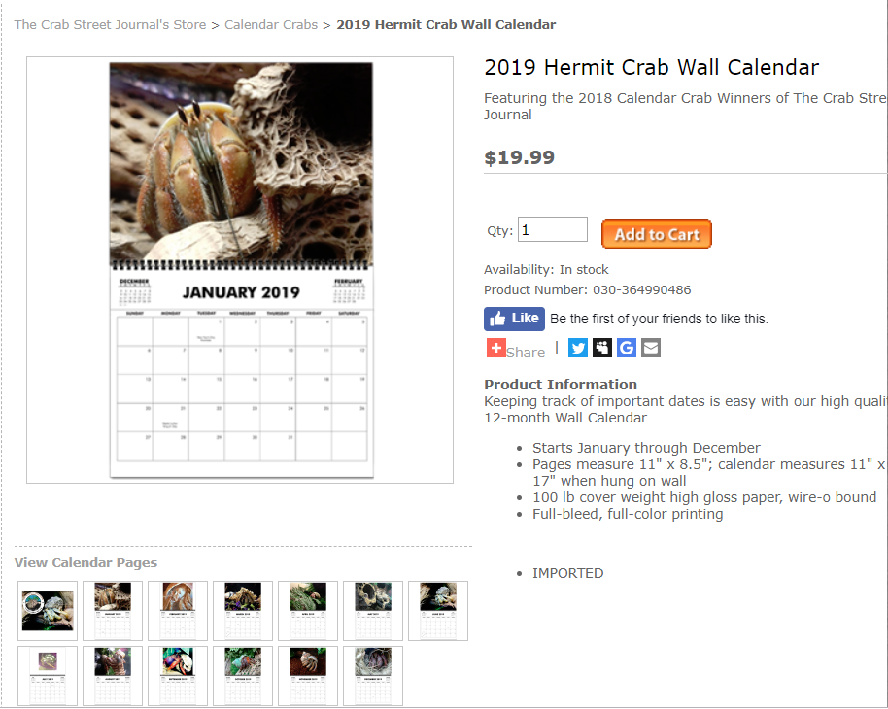Open the Calendar Crabs breadcrumb link
This screenshot has width=888, height=709.
271,24
